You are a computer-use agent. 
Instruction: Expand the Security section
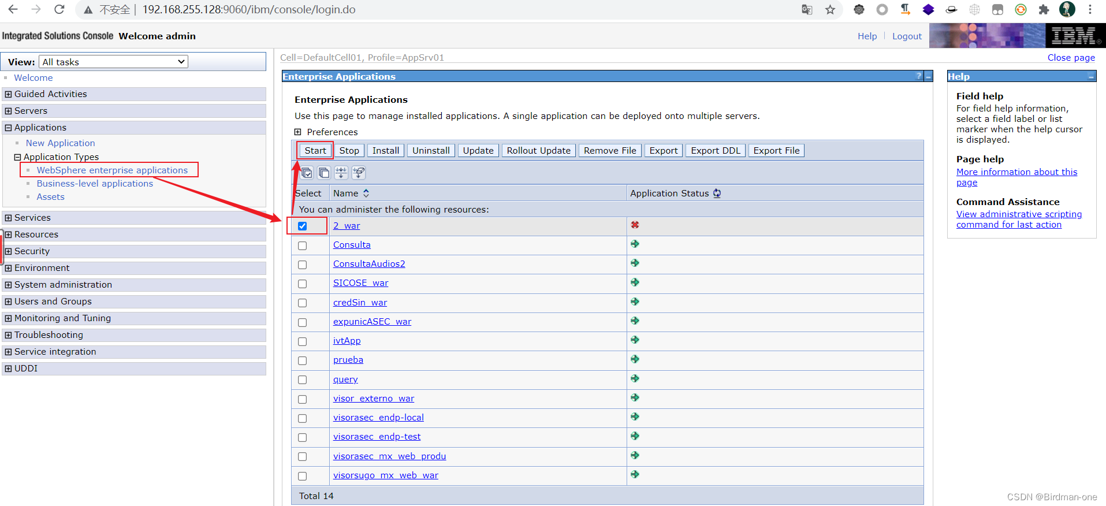8,251
